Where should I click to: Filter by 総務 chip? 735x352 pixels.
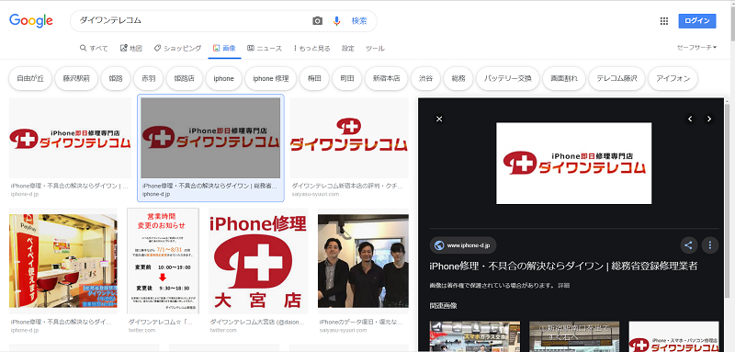[x=458, y=79]
